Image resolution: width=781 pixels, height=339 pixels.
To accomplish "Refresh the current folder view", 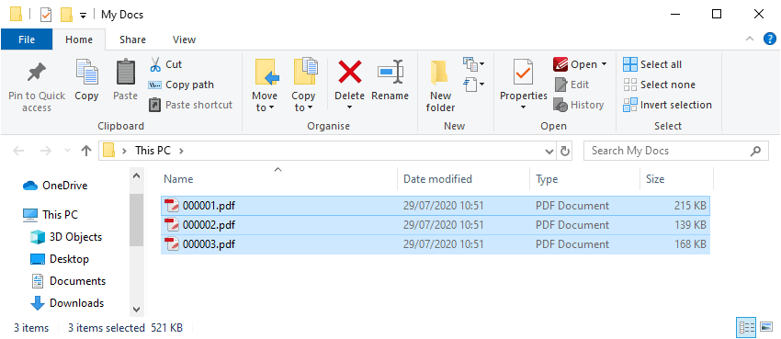I will point(564,151).
